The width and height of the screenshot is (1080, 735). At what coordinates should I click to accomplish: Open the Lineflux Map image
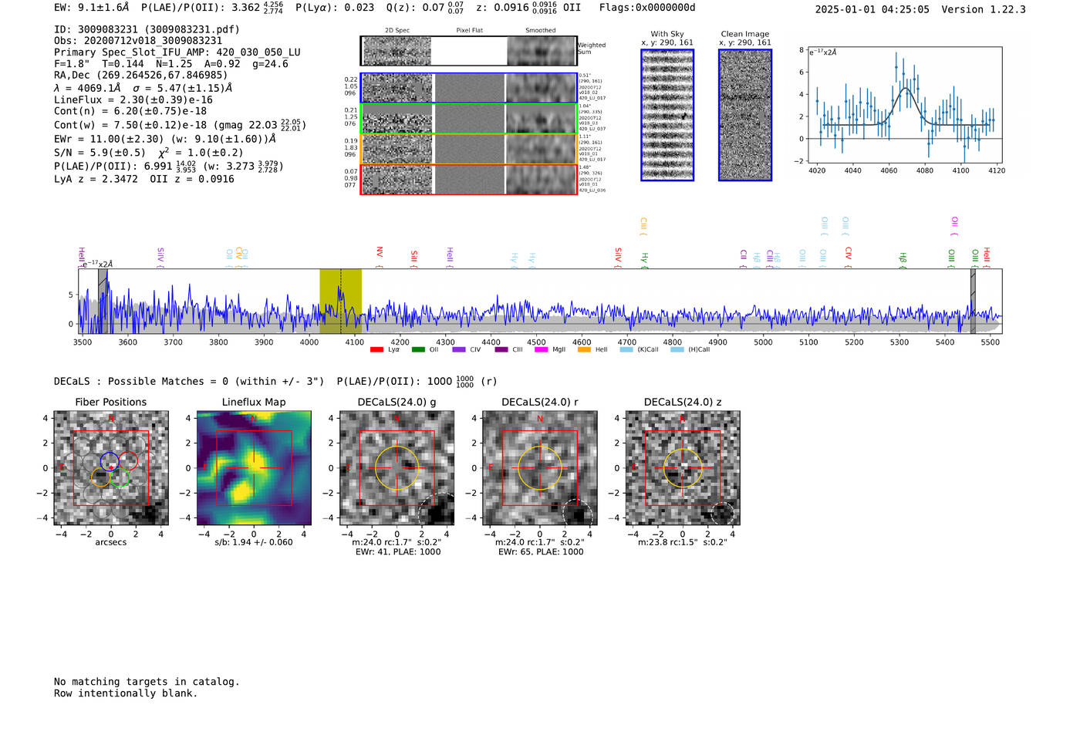(x=254, y=468)
